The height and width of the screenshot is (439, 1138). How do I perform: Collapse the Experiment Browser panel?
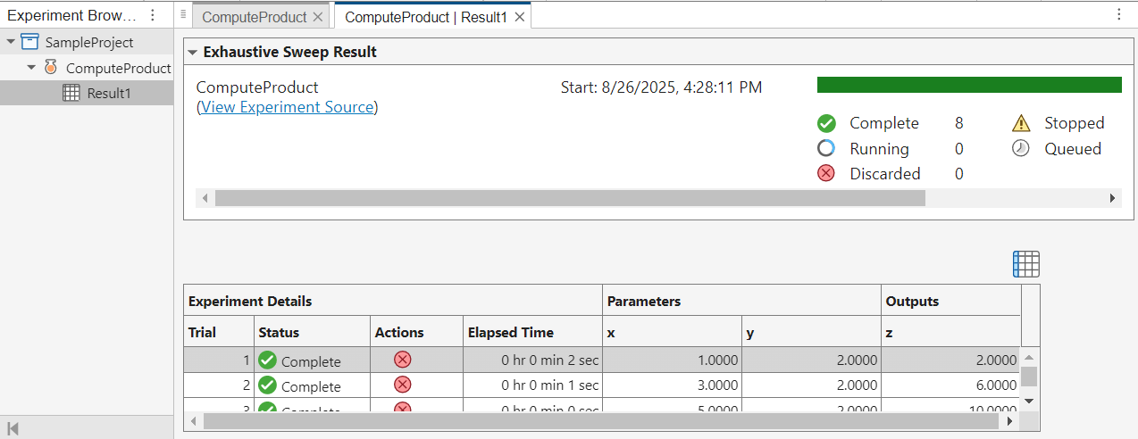pos(13,428)
